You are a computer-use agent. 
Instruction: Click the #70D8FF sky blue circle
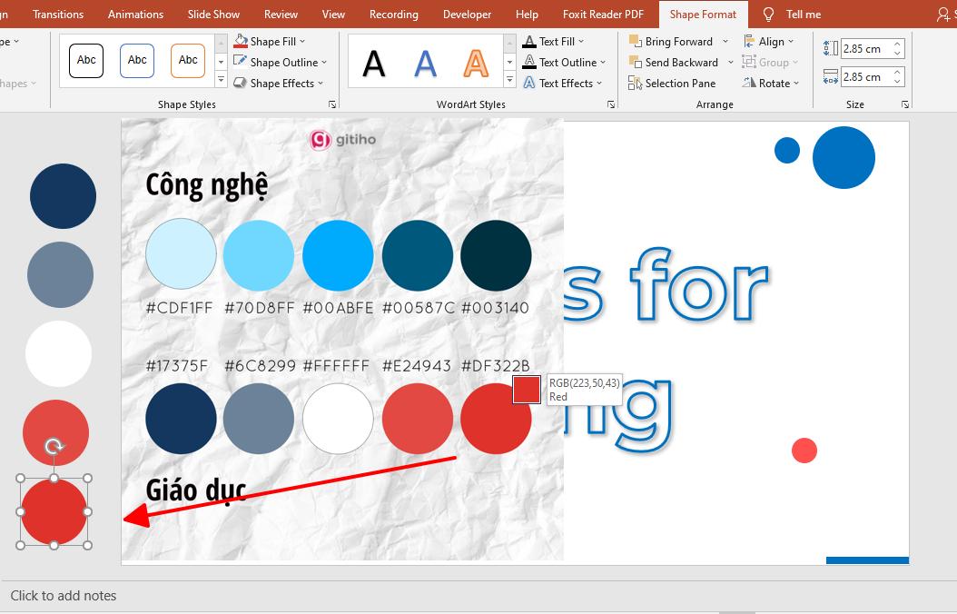tap(259, 255)
